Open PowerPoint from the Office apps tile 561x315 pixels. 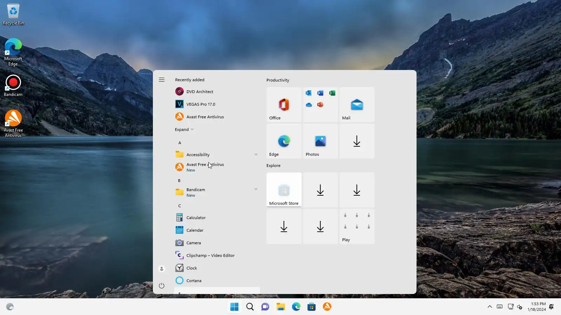point(320,105)
